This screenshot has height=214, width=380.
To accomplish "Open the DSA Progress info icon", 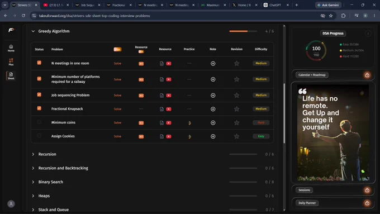I will pos(368,34).
